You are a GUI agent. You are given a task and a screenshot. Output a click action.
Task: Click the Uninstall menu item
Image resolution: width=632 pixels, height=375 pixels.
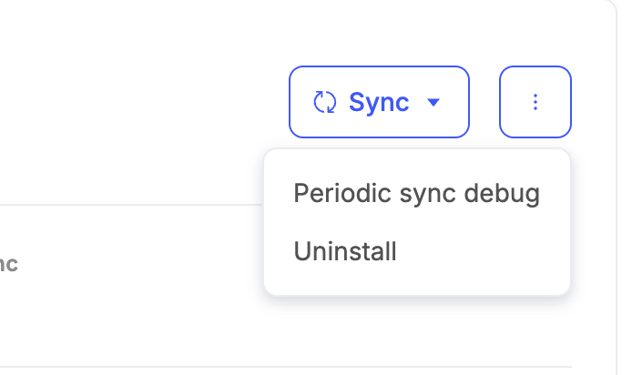(x=345, y=251)
